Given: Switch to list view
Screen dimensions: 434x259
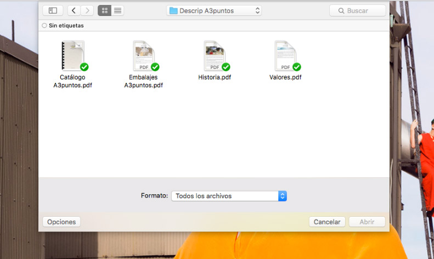Looking at the screenshot, I should pyautogui.click(x=117, y=10).
